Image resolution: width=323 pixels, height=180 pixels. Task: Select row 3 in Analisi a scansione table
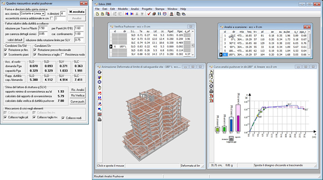coord(264,43)
